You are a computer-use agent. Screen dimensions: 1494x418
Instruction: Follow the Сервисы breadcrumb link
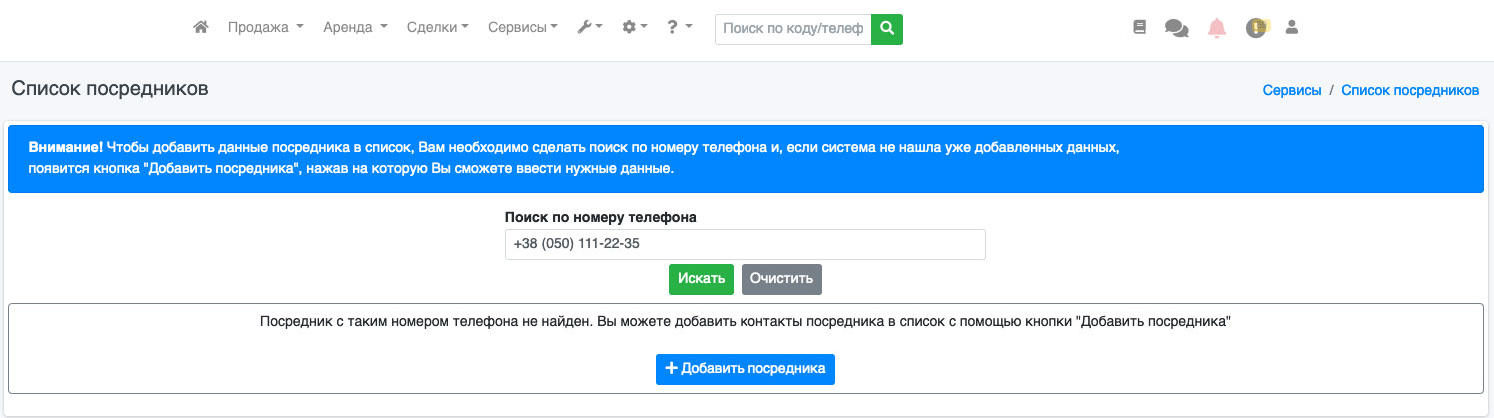1292,90
